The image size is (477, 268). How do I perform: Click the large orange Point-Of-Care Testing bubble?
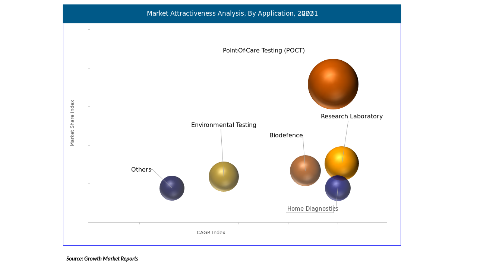(x=333, y=84)
